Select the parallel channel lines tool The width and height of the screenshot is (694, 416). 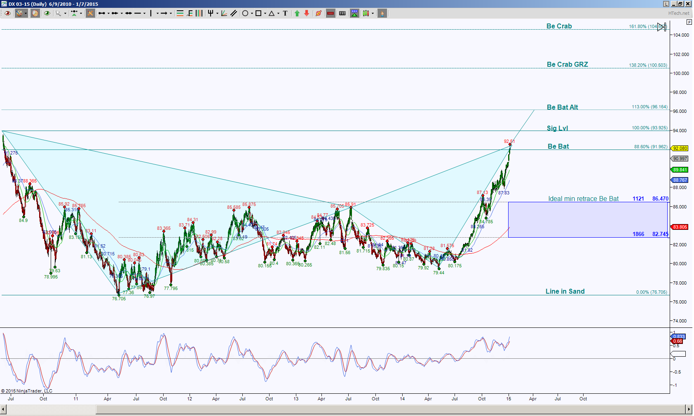[x=234, y=13]
